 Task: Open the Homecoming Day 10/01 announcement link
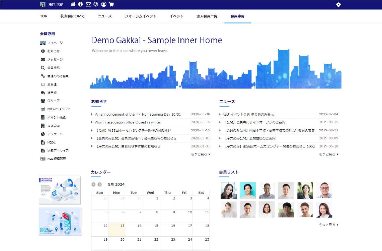(138, 114)
